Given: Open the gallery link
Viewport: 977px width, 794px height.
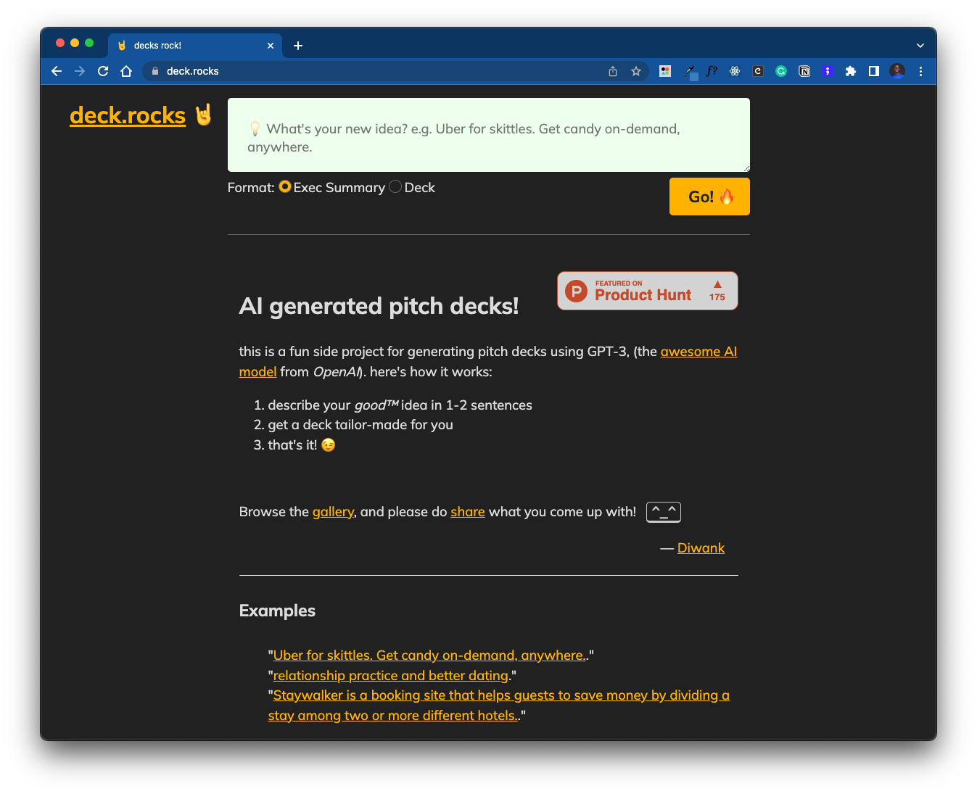Looking at the screenshot, I should [333, 512].
